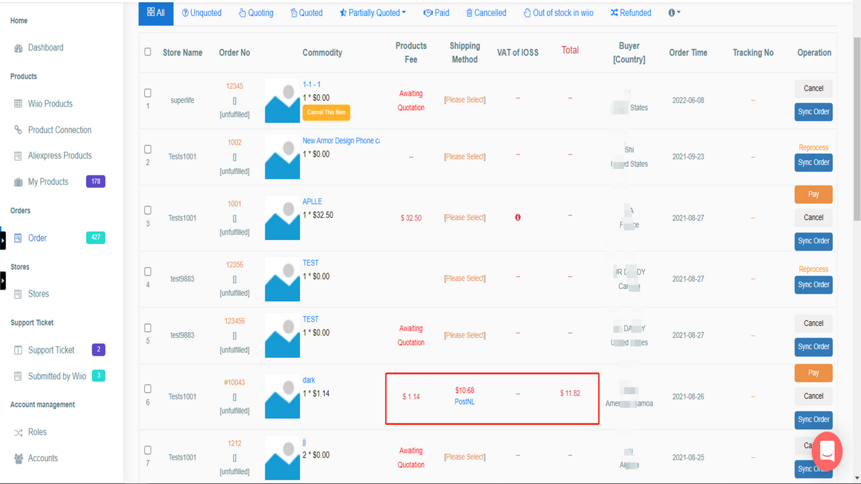Open the APLLE product link in order 1001
The width and height of the screenshot is (861, 484).
coord(311,201)
